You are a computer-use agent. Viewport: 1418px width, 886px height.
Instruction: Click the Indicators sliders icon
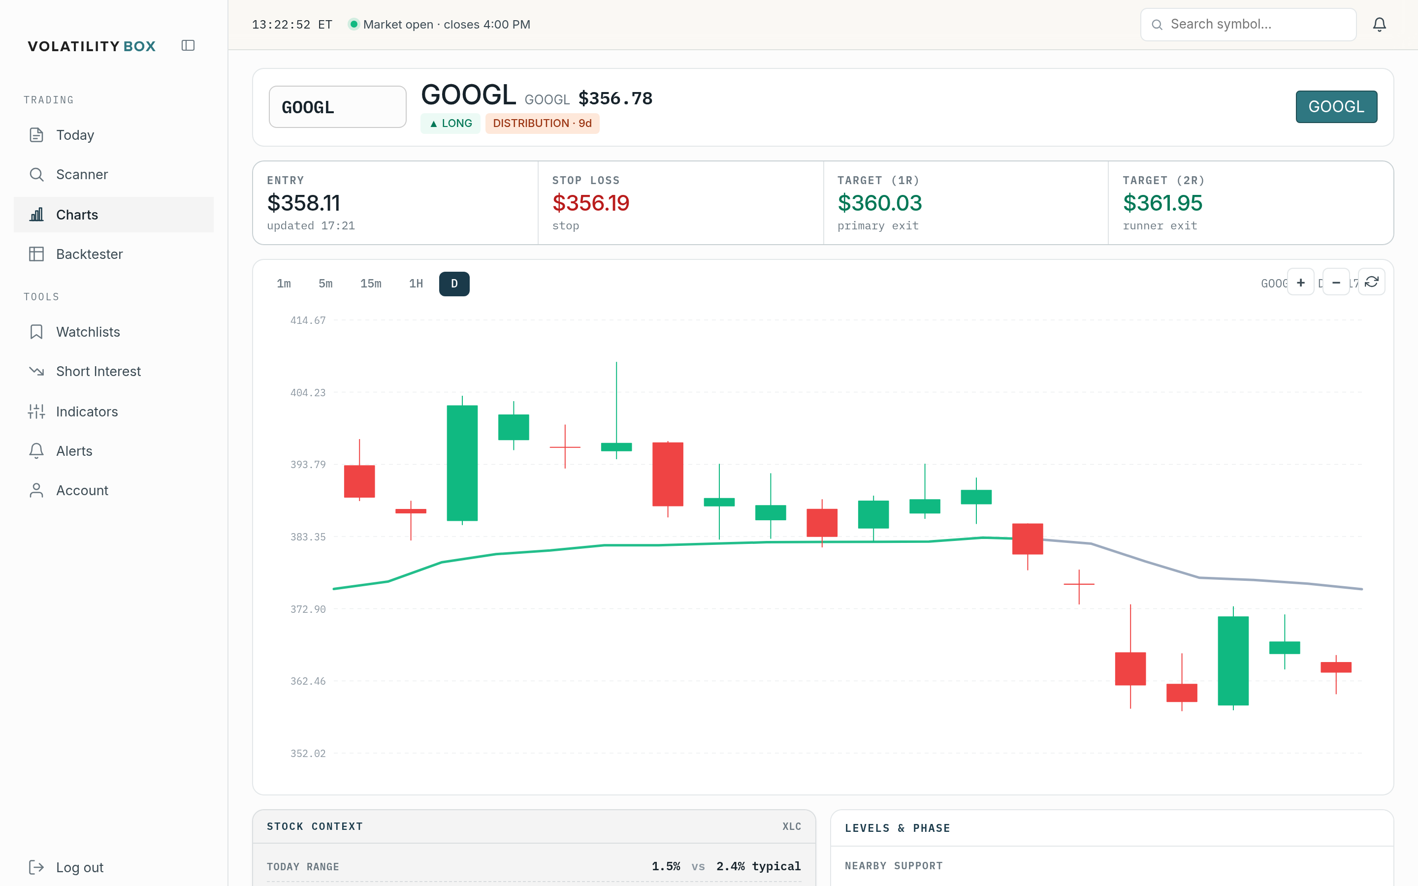coord(36,411)
